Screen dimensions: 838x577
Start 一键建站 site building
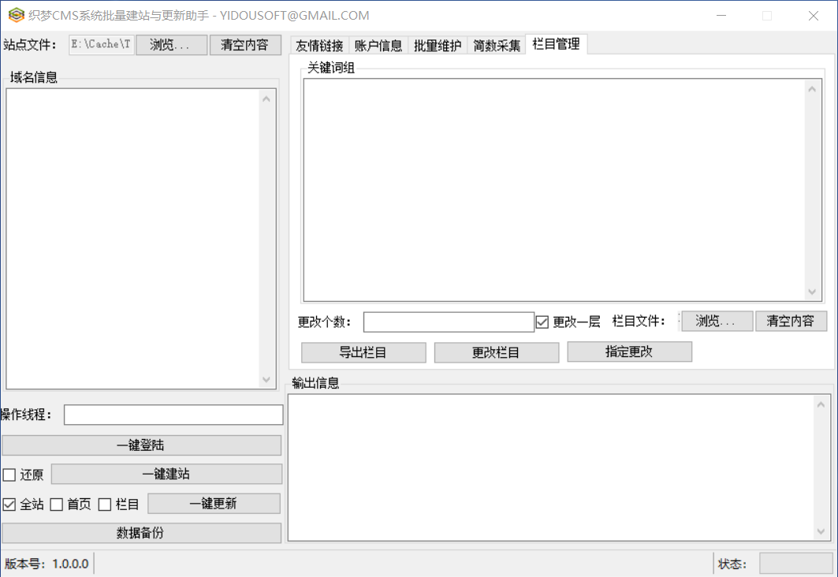(166, 475)
